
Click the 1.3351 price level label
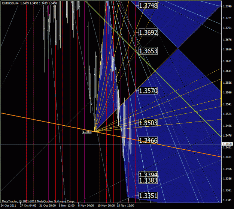[148, 196]
